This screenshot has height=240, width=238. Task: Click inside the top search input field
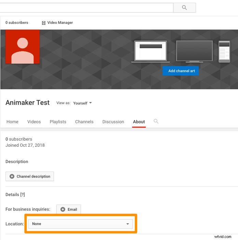pyautogui.click(x=87, y=7)
